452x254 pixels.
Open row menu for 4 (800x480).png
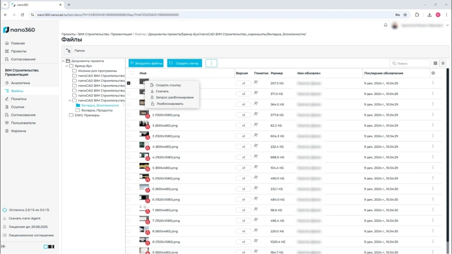coord(433,147)
